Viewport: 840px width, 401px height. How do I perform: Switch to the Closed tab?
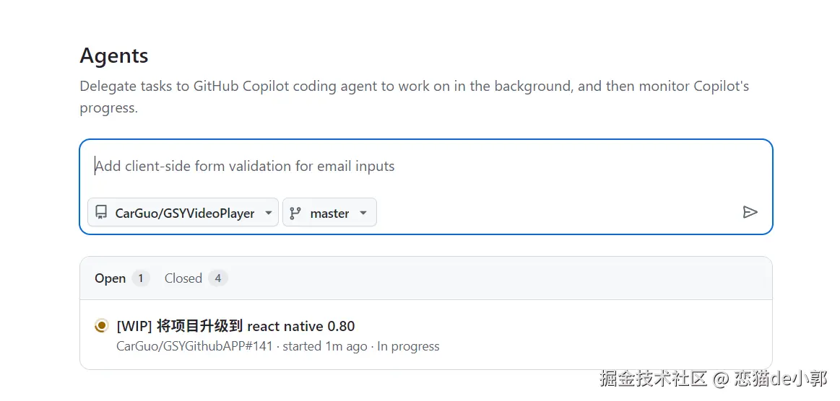tap(183, 278)
